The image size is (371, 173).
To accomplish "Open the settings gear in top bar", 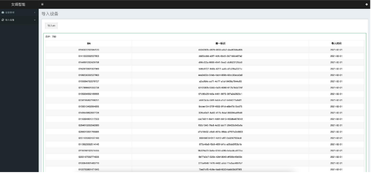I will (x=366, y=4).
